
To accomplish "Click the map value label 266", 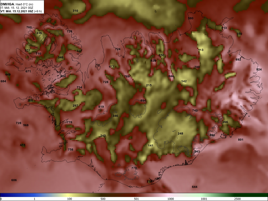I will pyautogui.click(x=225, y=122).
